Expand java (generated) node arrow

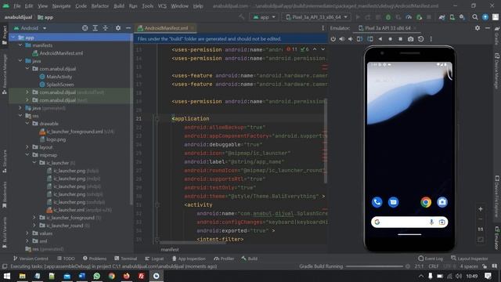tap(21, 108)
